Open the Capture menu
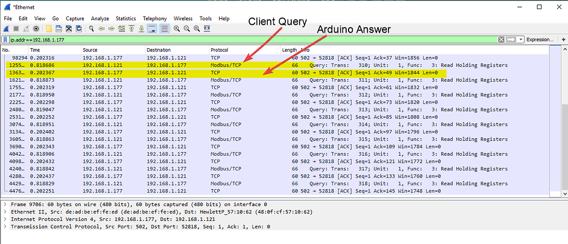 (x=75, y=19)
